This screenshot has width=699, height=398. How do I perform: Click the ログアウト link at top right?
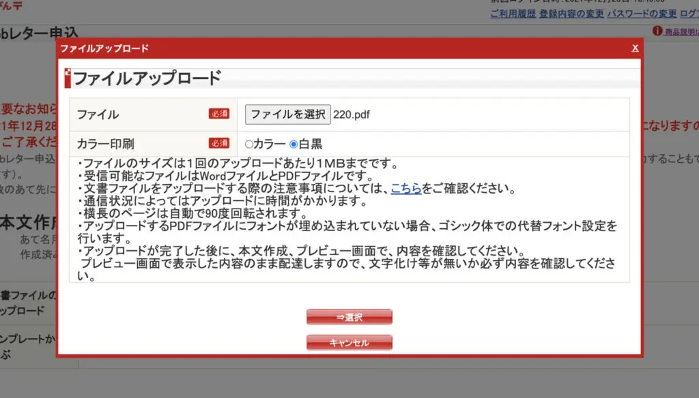pyautogui.click(x=689, y=14)
